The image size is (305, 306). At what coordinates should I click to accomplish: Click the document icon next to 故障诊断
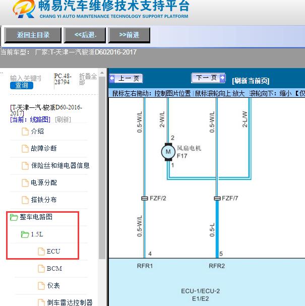(x=25, y=149)
